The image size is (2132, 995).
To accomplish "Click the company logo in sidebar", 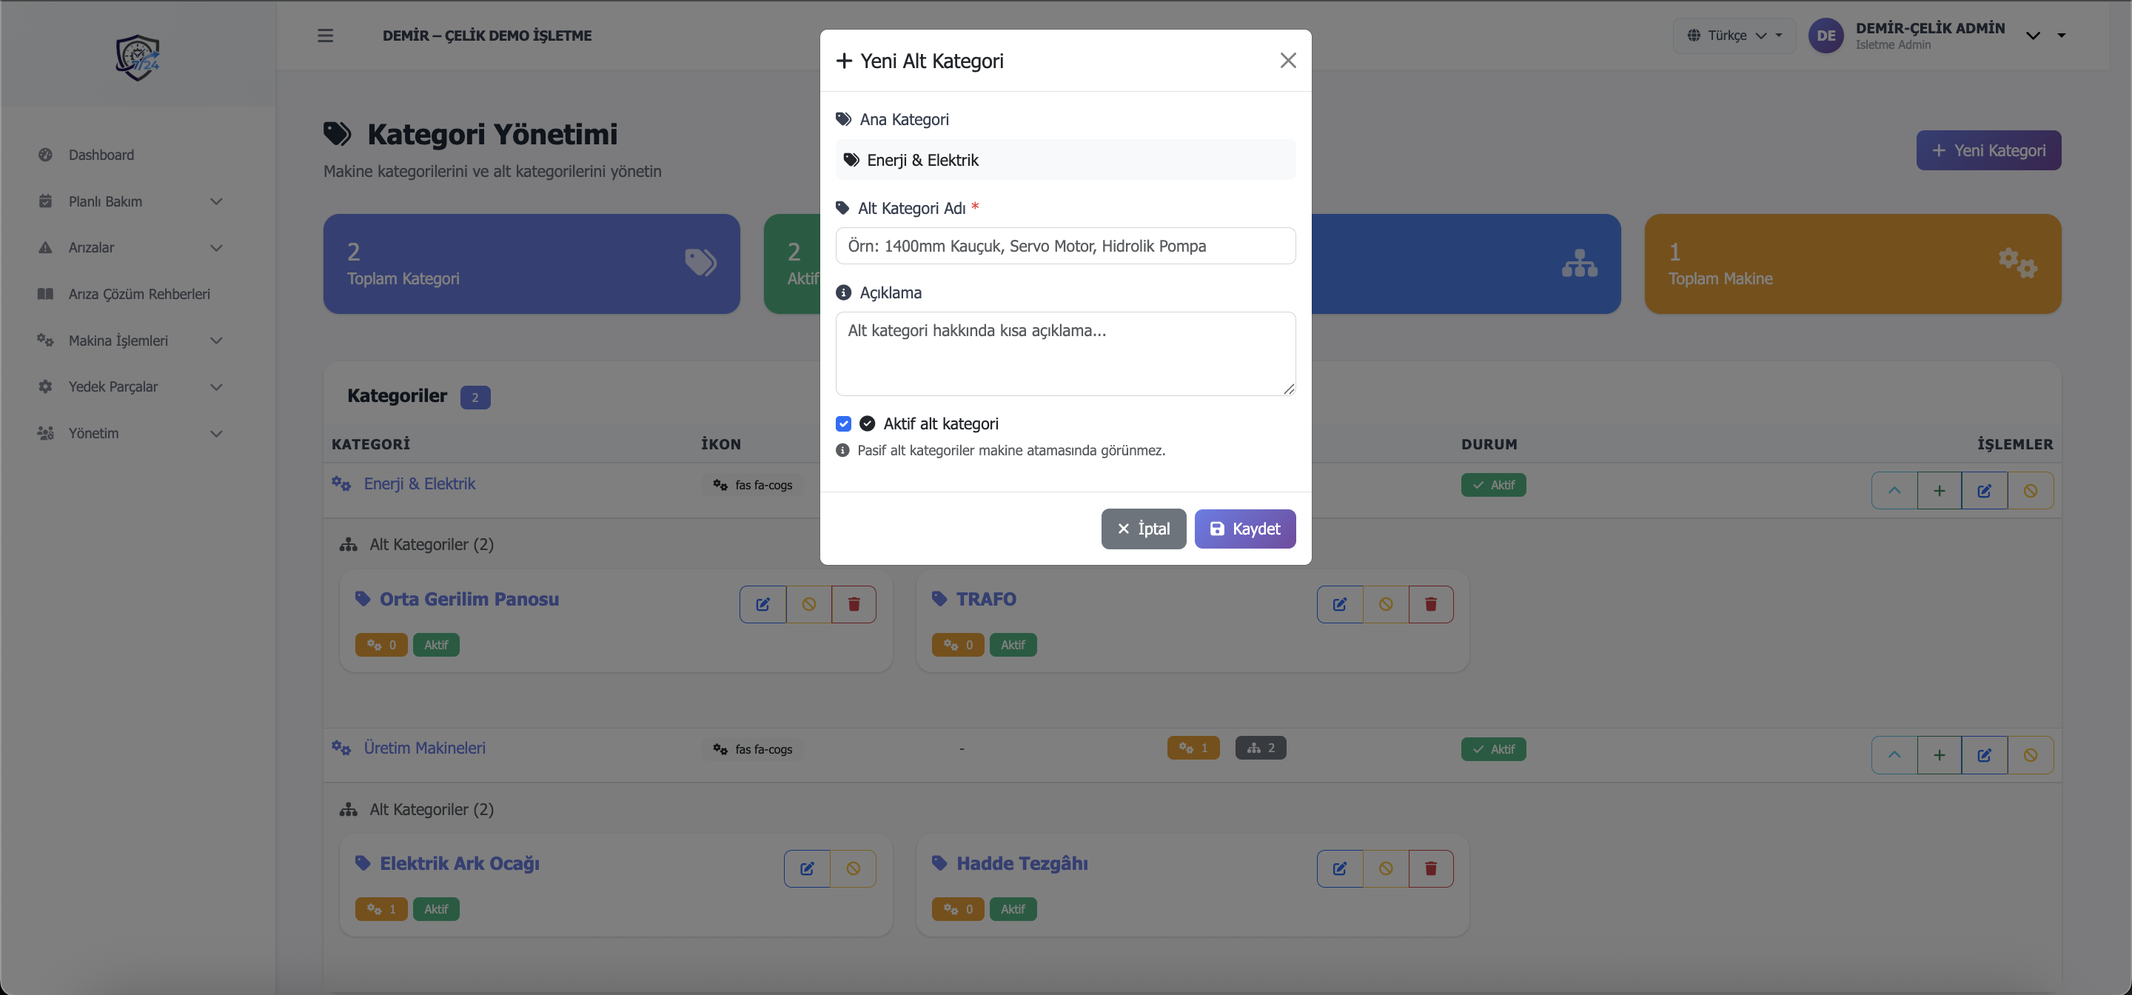I will point(138,57).
